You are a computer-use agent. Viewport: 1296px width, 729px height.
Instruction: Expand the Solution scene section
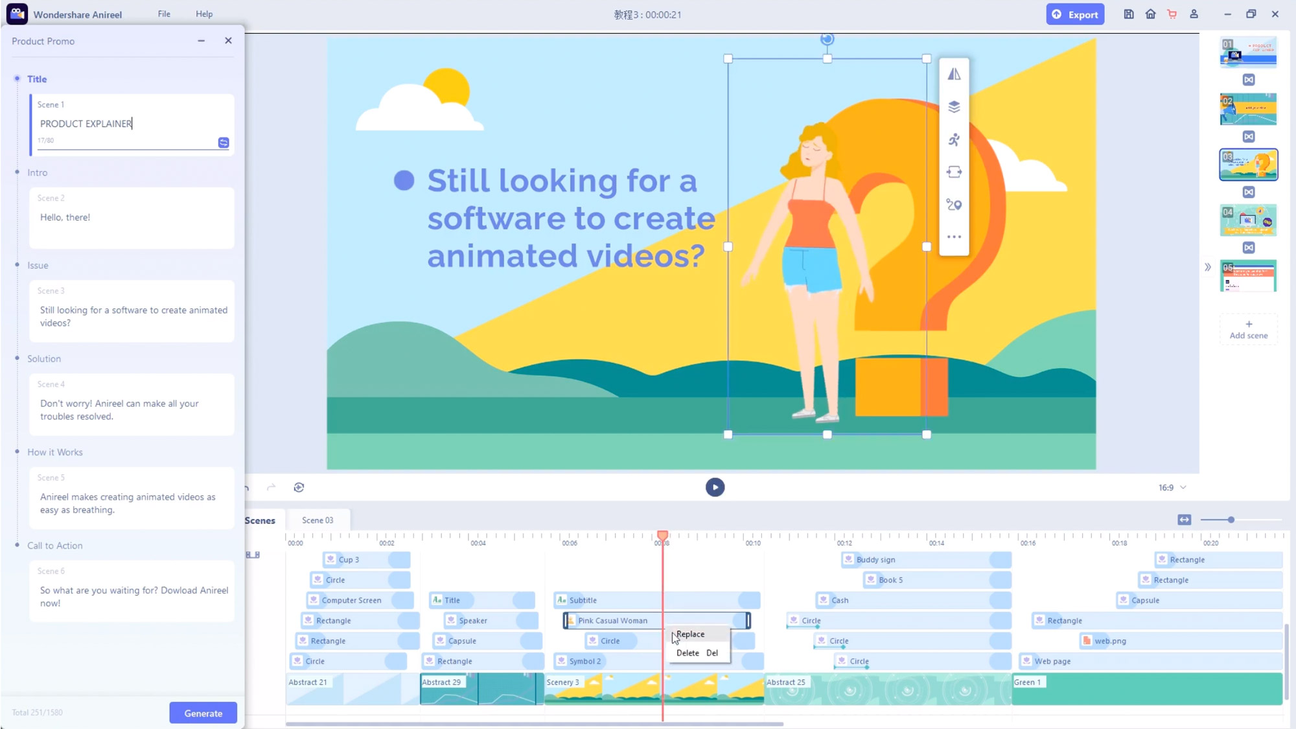43,358
